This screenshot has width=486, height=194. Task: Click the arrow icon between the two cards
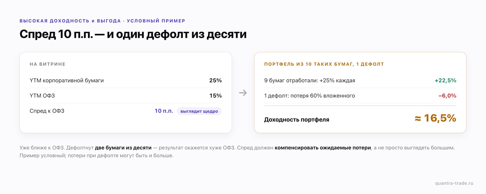(243, 93)
